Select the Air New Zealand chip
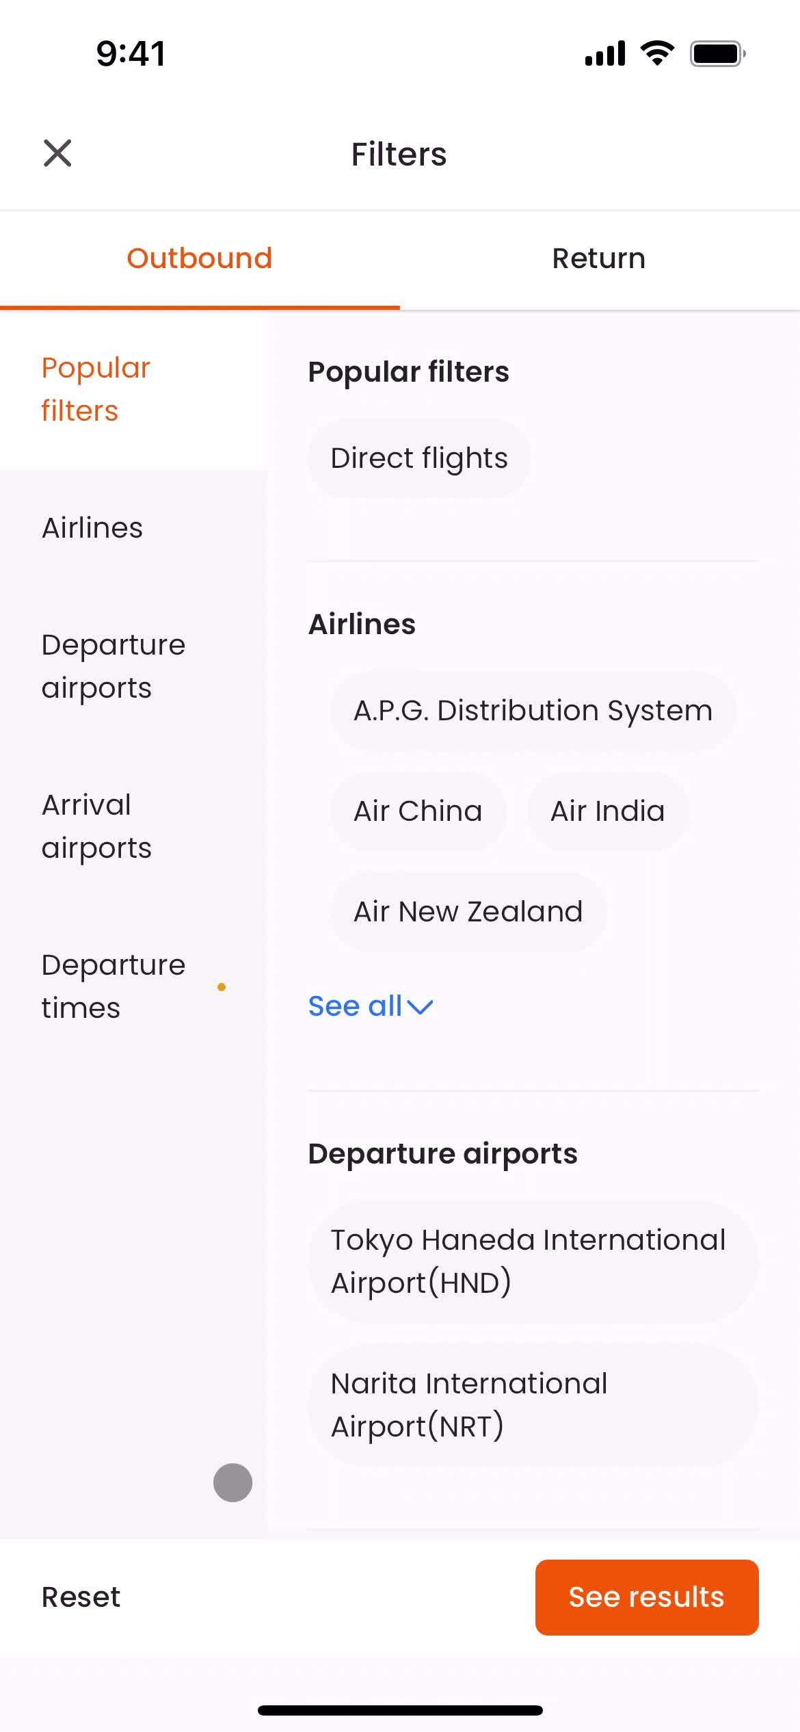The width and height of the screenshot is (800, 1732). tap(468, 911)
